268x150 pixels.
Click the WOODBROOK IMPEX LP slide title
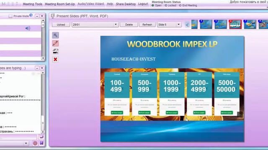[172, 44]
